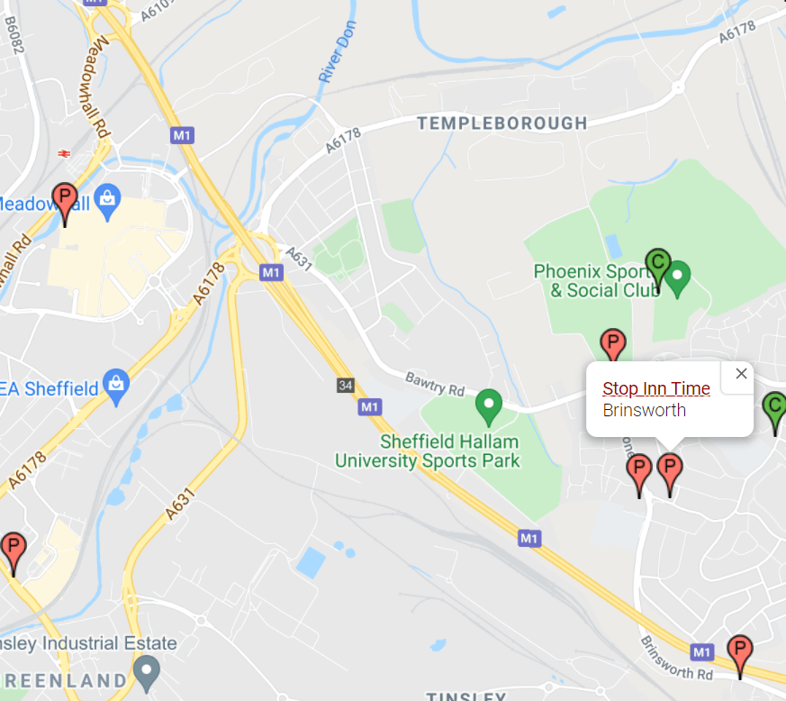Click Sheffield Hallam University Sports Park green pin
The image size is (786, 701).
click(488, 407)
